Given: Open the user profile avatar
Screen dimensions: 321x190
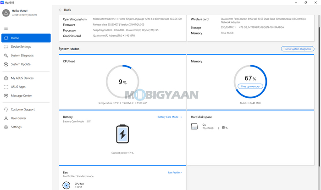Looking at the screenshot, I should coord(6,13).
